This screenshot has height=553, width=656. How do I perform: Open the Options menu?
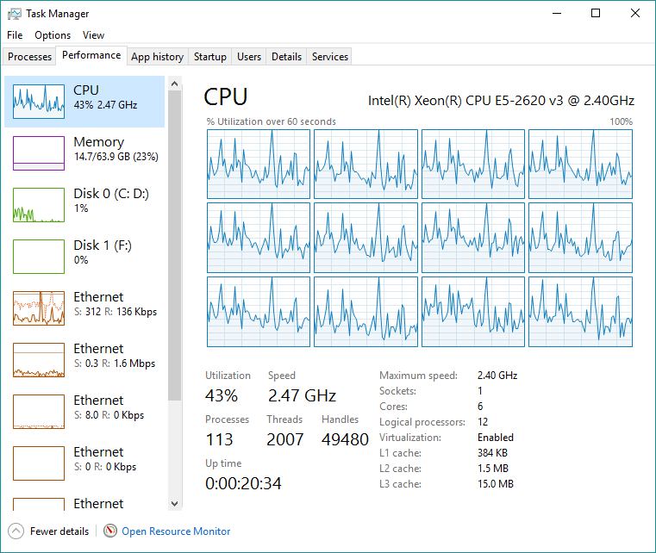(53, 35)
